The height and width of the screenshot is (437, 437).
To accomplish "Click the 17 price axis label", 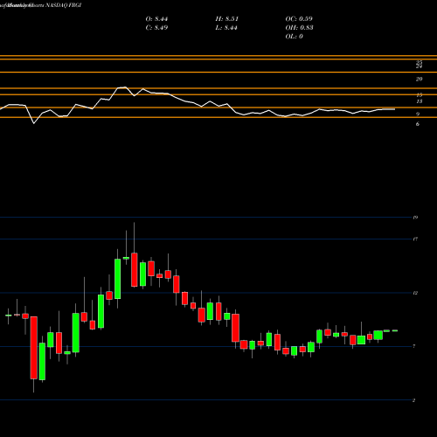I will (x=415, y=239).
